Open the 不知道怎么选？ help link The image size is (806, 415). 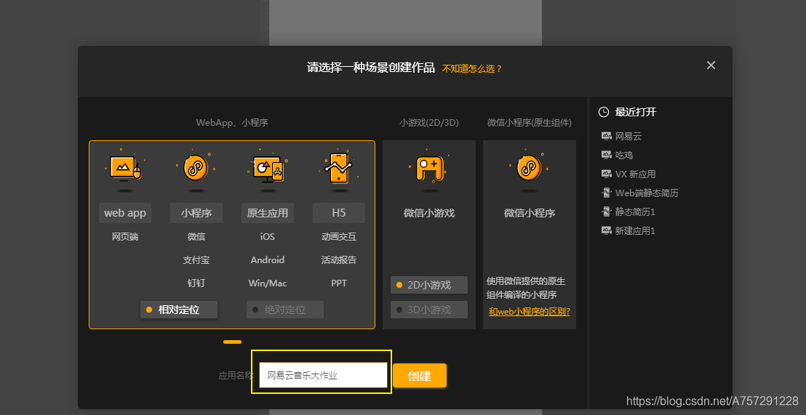(472, 68)
